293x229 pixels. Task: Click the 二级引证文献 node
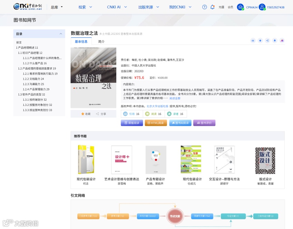click(265, 216)
